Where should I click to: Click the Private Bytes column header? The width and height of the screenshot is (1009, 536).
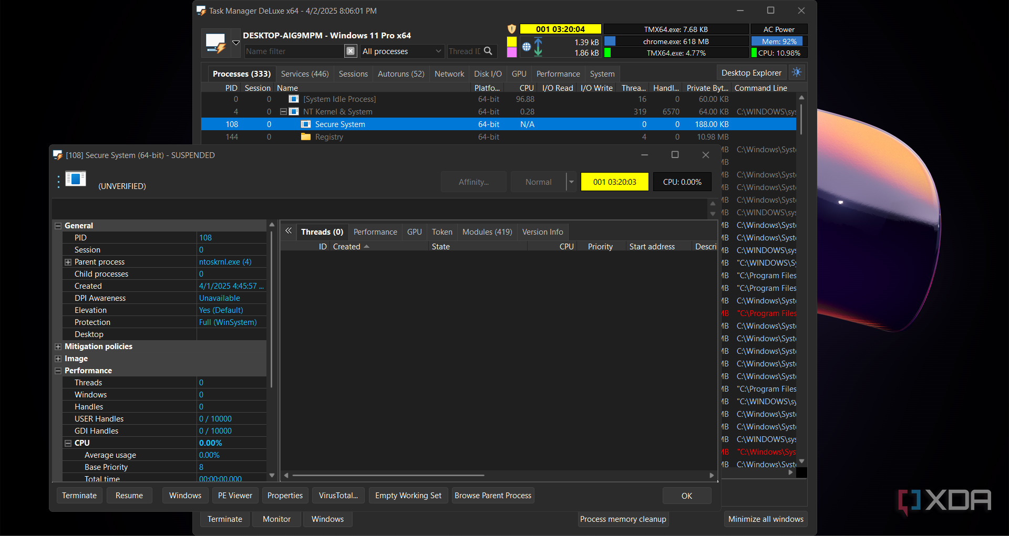(707, 88)
